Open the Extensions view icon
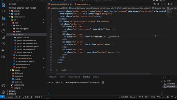 tap(3, 31)
